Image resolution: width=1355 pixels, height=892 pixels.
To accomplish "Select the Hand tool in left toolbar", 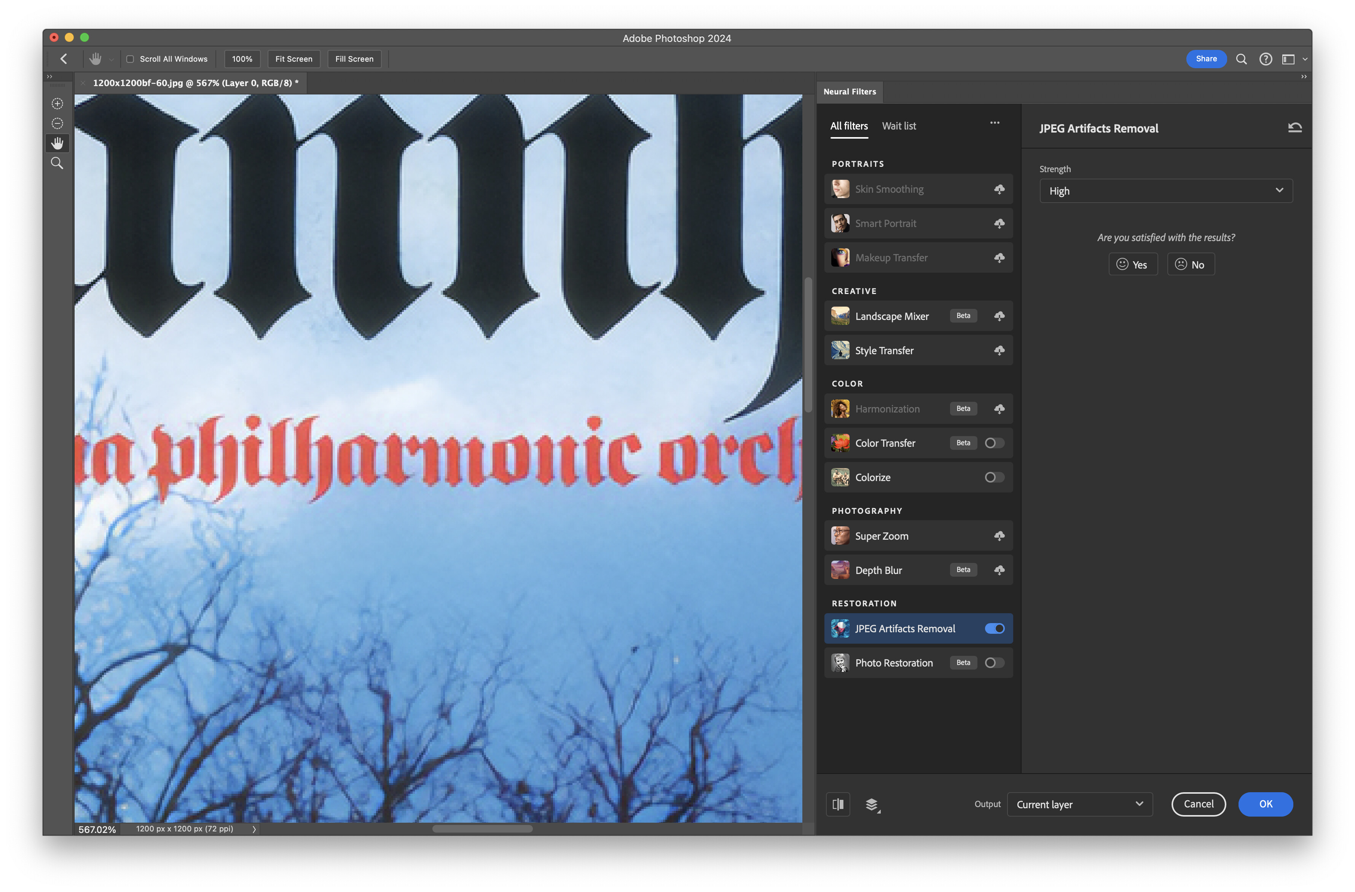I will point(57,143).
